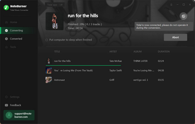The width and height of the screenshot is (195, 124).
Task: Click the Home sidebar icon
Action: click(6, 22)
